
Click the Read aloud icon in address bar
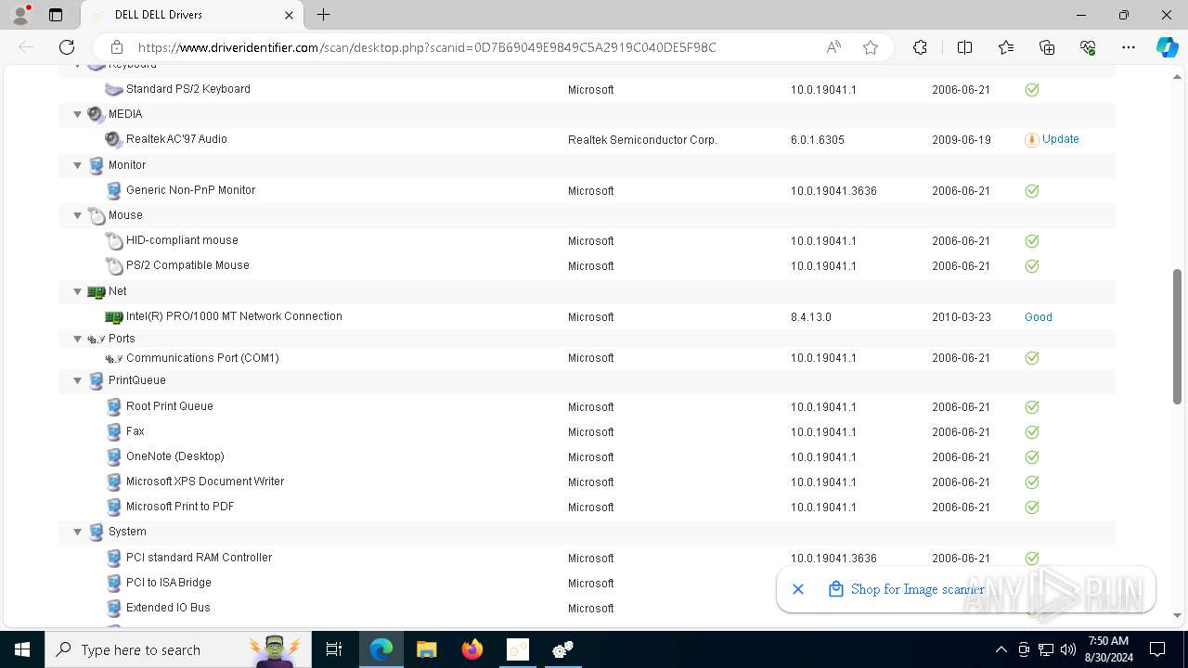coord(833,47)
